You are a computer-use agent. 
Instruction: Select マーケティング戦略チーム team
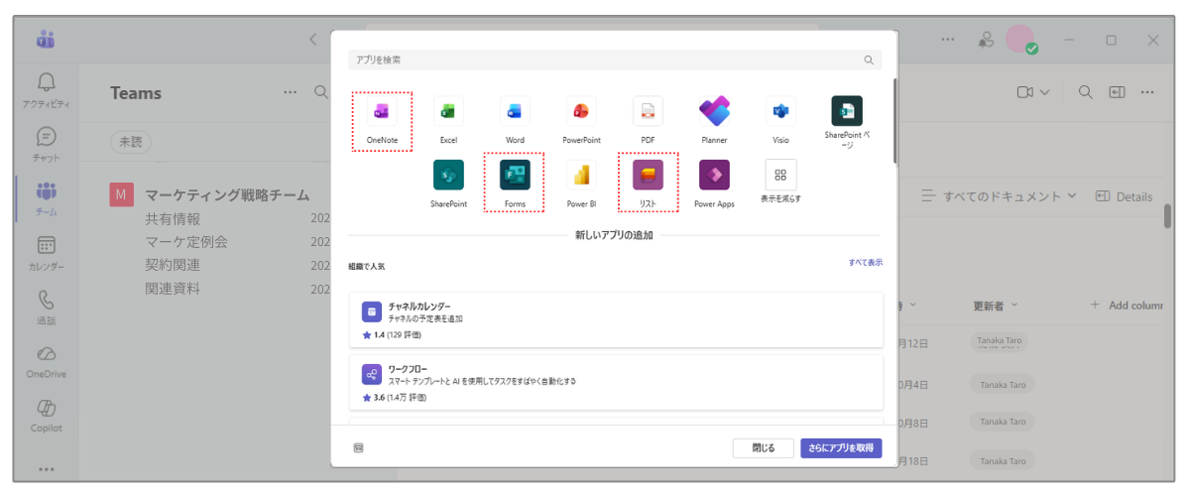(x=227, y=195)
